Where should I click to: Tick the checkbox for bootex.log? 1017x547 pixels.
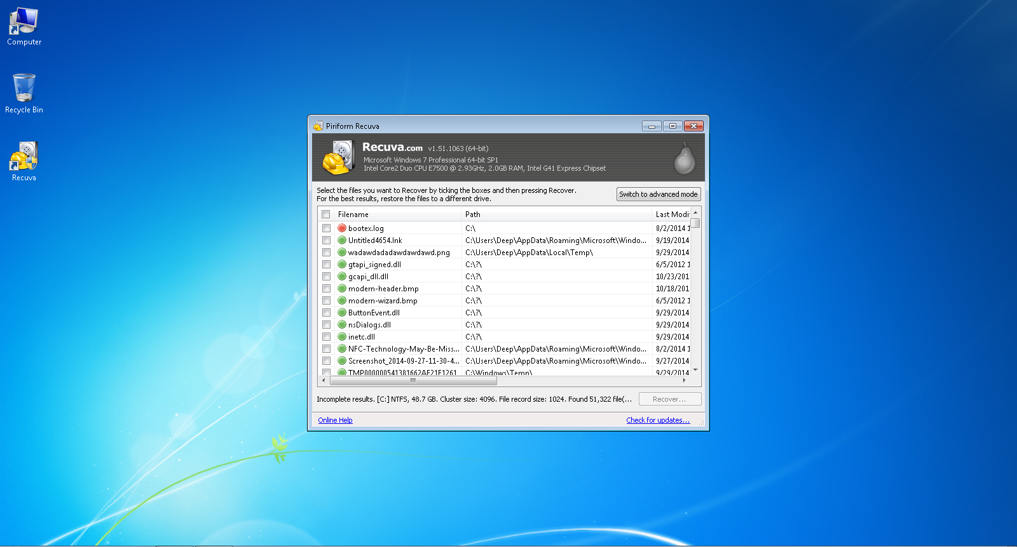[326, 228]
